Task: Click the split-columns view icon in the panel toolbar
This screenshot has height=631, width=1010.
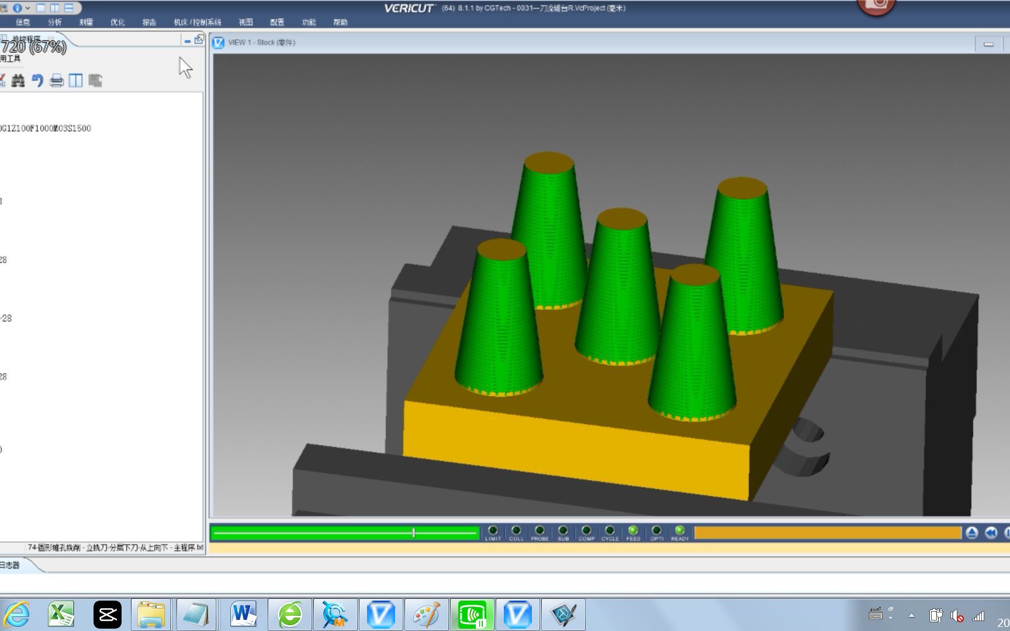Action: [76, 81]
